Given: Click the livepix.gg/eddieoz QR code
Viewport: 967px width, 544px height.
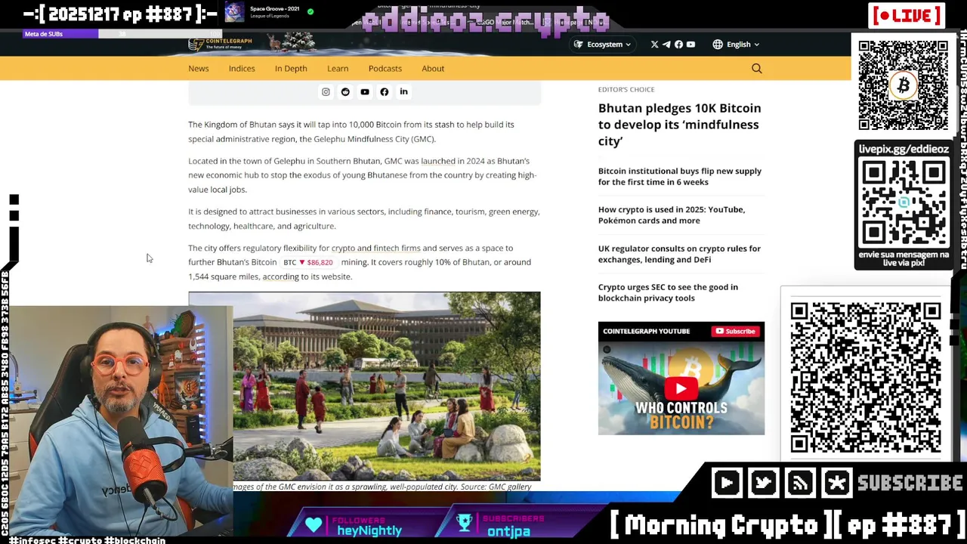Looking at the screenshot, I should coord(904,204).
